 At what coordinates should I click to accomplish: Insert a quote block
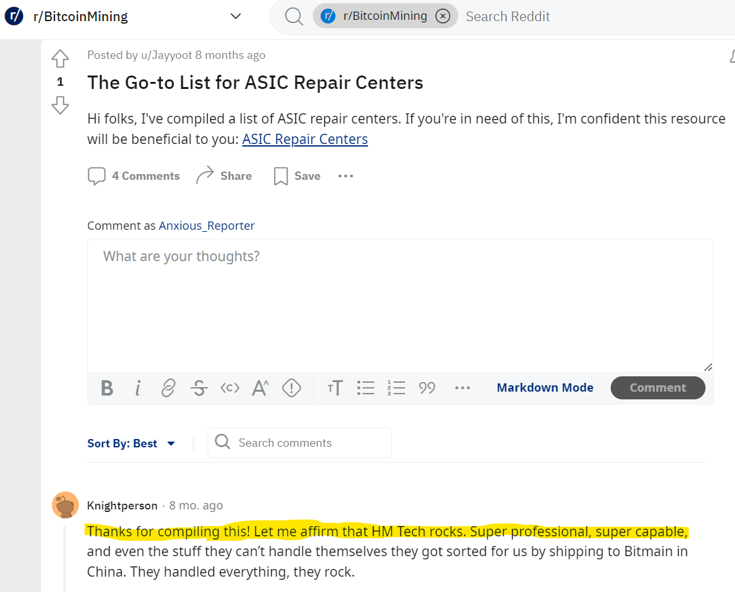pos(427,388)
